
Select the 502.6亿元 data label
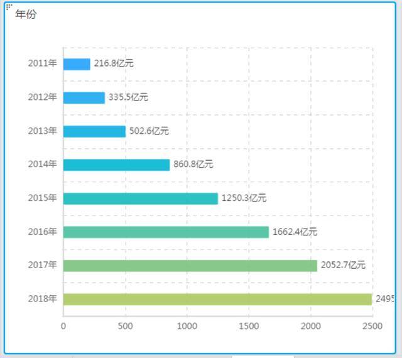(x=149, y=131)
